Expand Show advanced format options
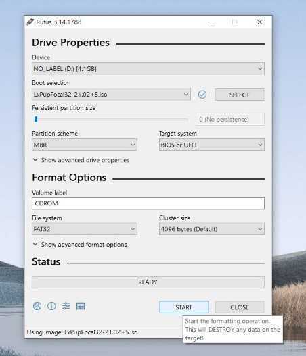 coord(80,245)
